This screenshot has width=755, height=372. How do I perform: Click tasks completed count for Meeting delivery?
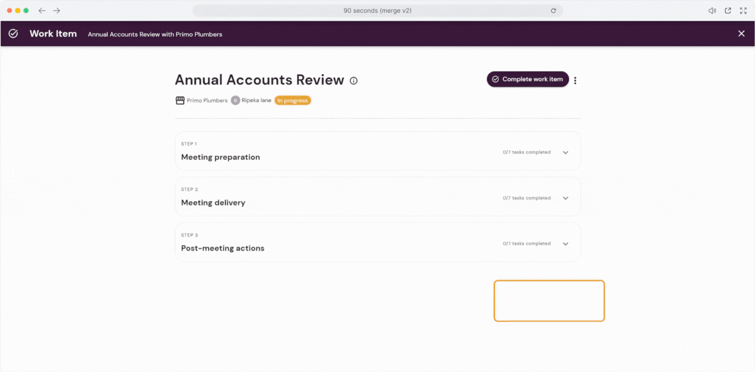526,198
